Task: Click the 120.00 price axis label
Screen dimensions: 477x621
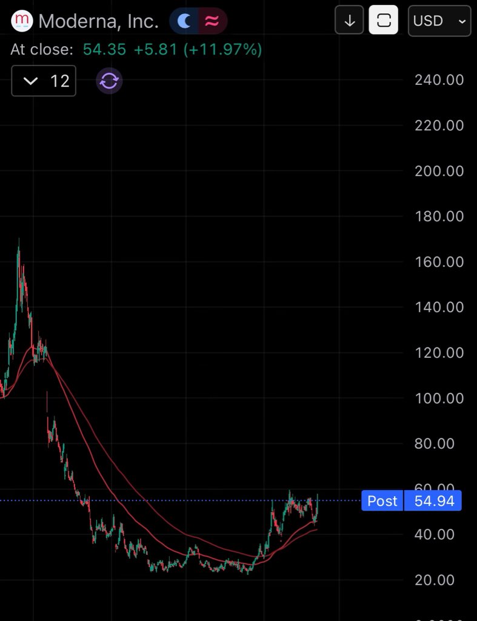Action: (x=439, y=352)
